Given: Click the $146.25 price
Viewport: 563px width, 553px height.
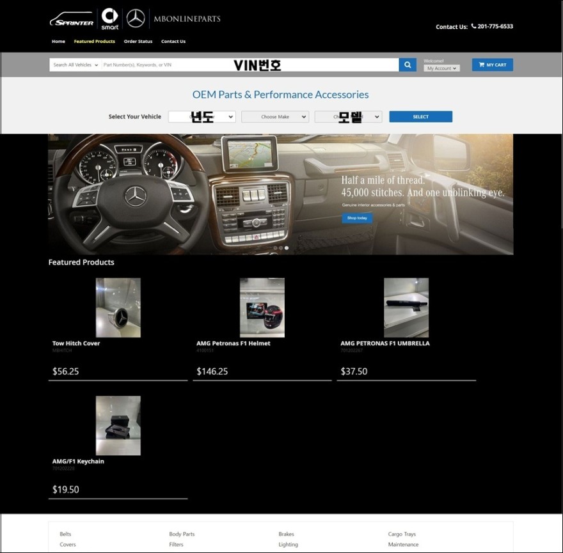Looking at the screenshot, I should click(212, 371).
